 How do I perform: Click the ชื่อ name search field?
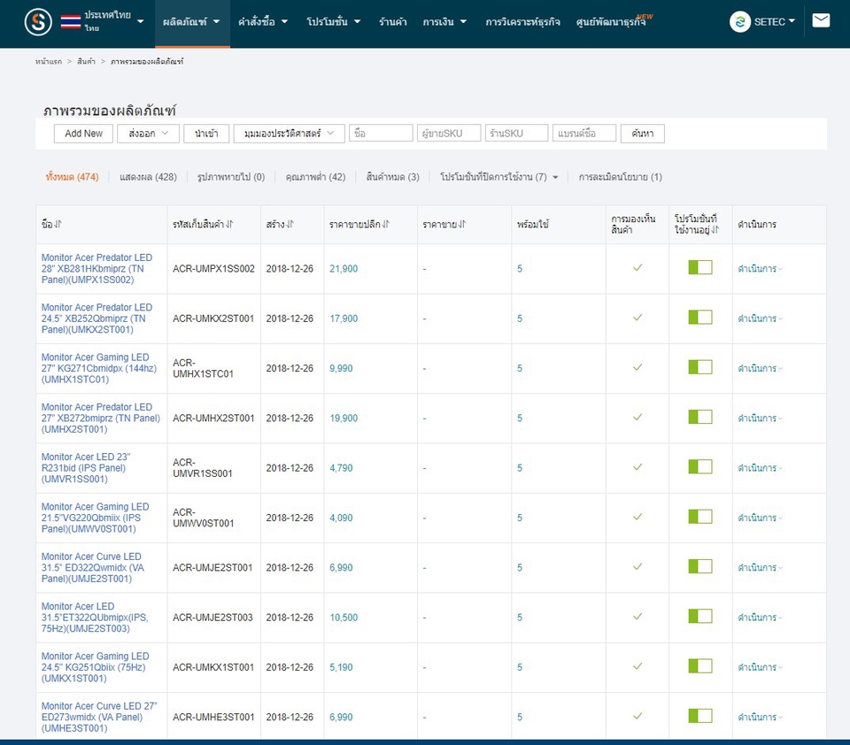point(381,134)
